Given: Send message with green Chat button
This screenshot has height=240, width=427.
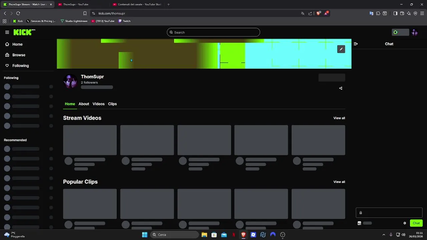Looking at the screenshot, I should 416,223.
